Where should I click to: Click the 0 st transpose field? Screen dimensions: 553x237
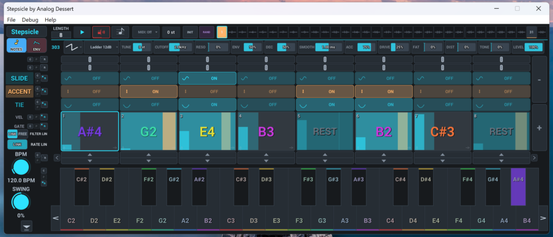171,32
